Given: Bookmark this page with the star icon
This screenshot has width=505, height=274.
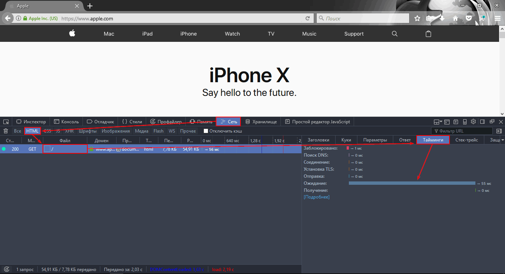Looking at the screenshot, I should [417, 19].
